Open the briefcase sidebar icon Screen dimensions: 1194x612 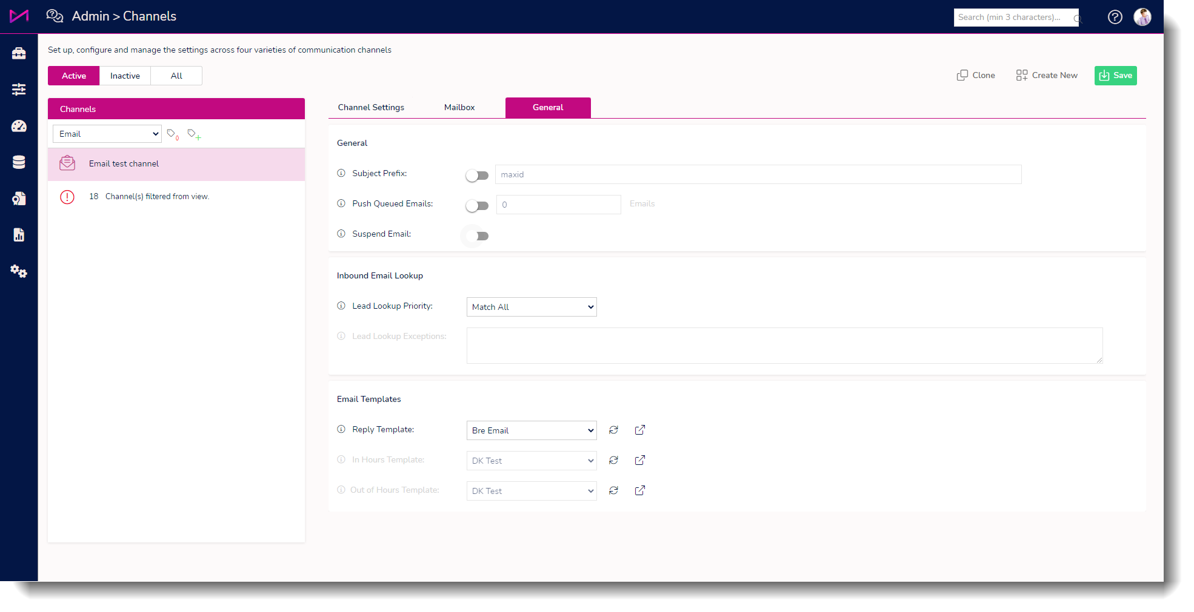19,53
